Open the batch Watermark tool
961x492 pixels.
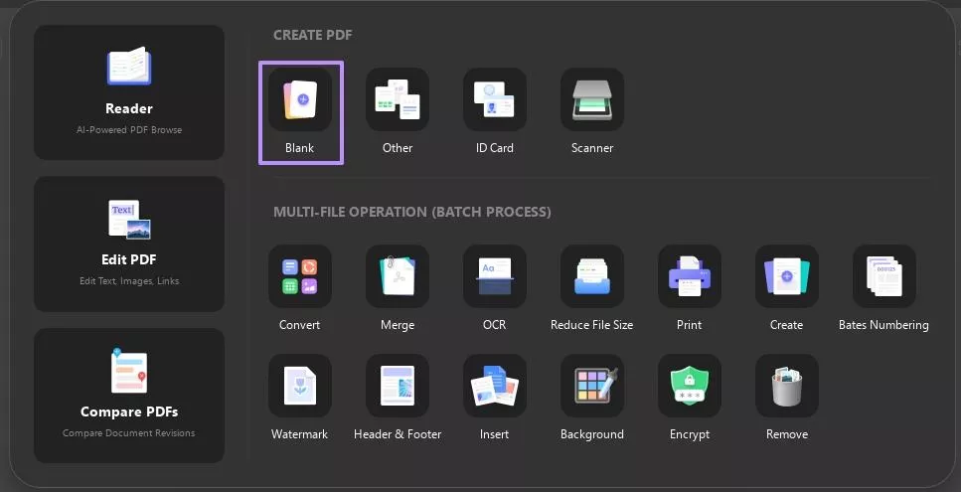pos(300,386)
